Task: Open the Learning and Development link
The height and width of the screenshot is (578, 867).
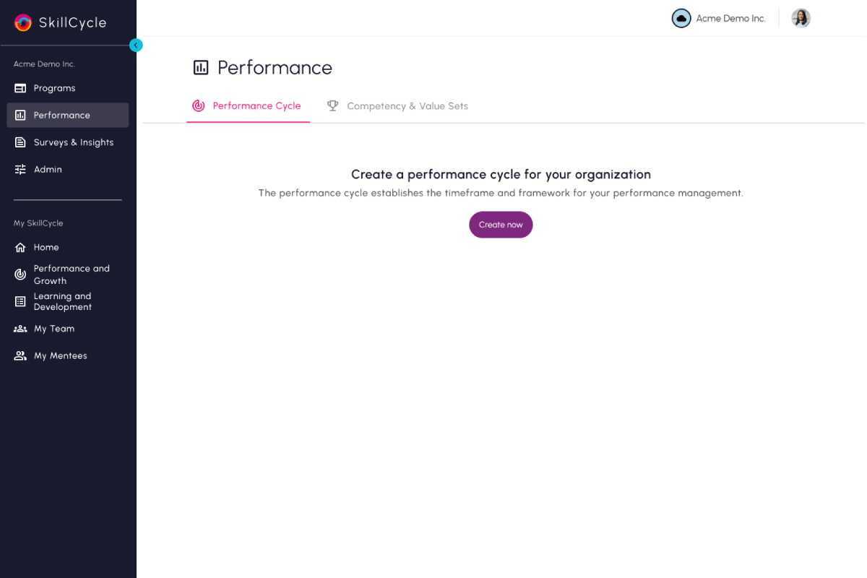Action: [x=63, y=301]
